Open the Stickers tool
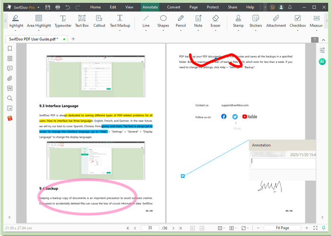 pos(256,21)
